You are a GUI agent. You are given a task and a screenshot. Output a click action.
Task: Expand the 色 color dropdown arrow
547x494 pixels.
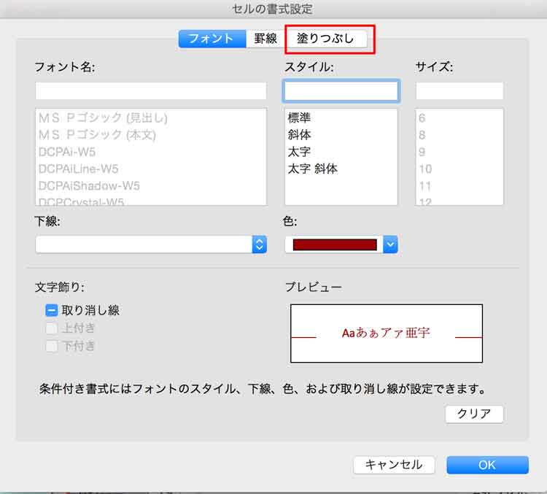coord(390,245)
